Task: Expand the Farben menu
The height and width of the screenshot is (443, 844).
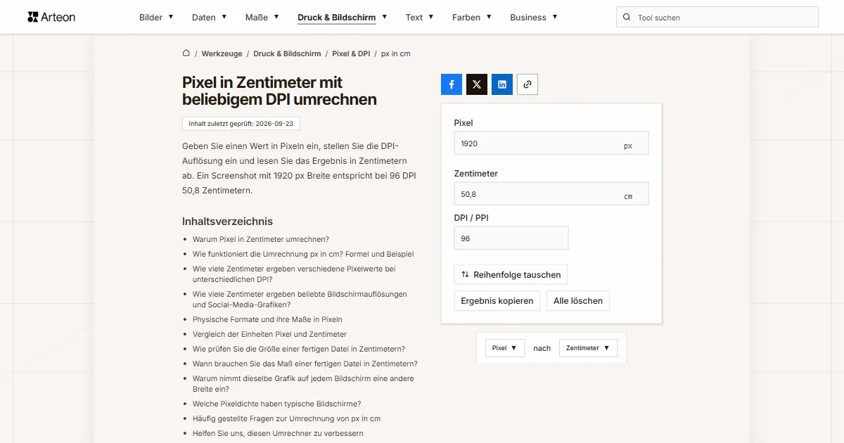Action: click(472, 17)
